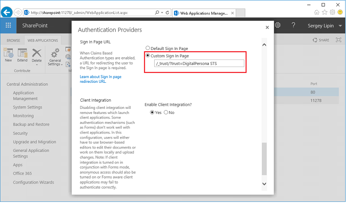
Task: Click the Extend web application icon
Action: 22,54
